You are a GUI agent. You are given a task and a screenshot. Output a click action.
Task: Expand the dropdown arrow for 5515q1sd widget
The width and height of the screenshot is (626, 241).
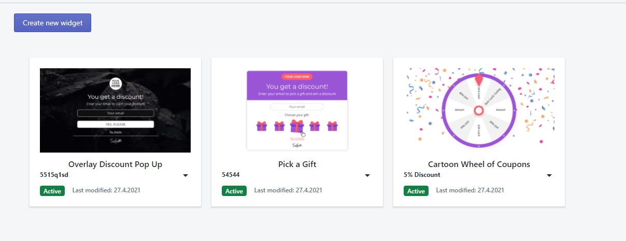point(186,176)
